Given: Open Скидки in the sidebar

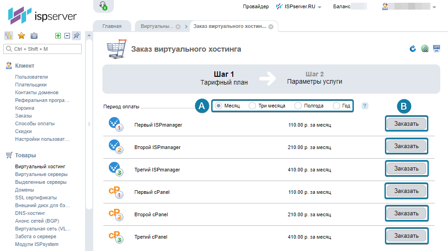Looking at the screenshot, I should click(x=23, y=131).
